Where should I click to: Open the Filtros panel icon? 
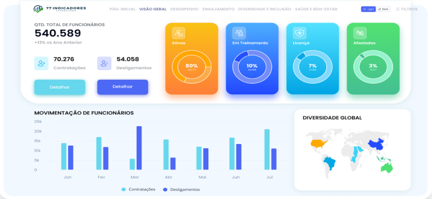(x=397, y=9)
